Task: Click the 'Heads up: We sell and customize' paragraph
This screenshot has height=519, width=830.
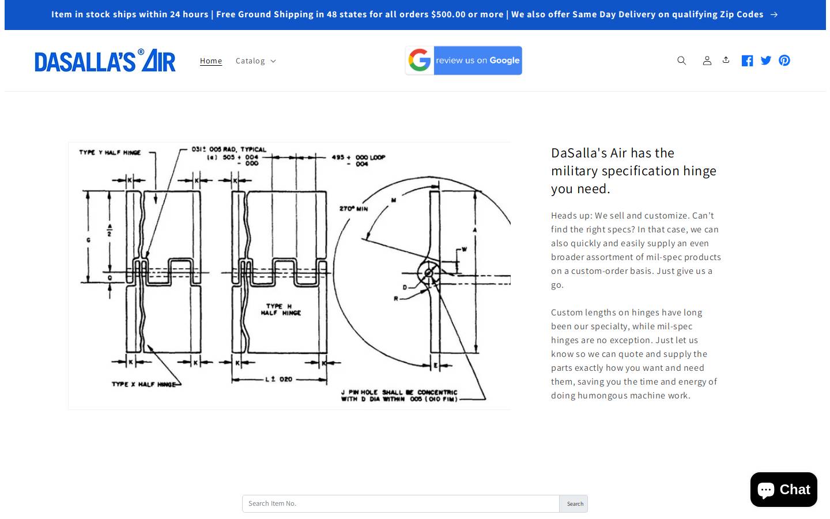Action: point(636,250)
